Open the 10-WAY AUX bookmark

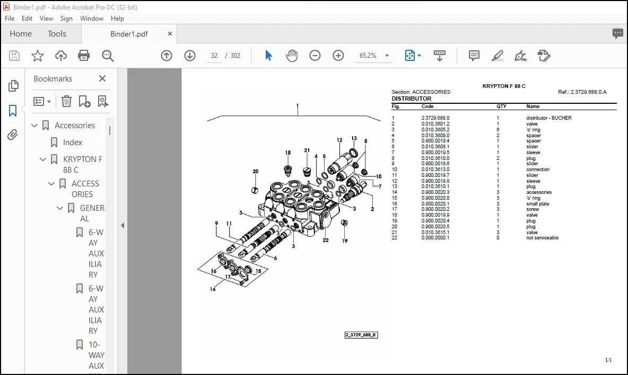coord(96,355)
